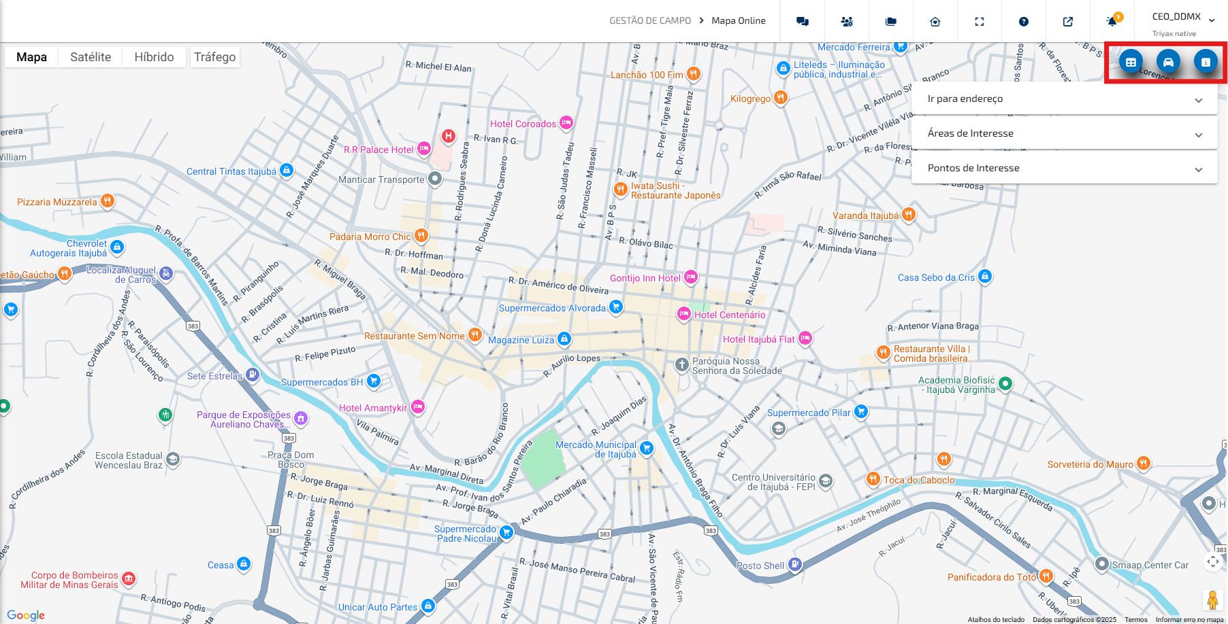This screenshot has height=624, width=1228.
Task: Click the map camera controls button
Action: [1213, 561]
